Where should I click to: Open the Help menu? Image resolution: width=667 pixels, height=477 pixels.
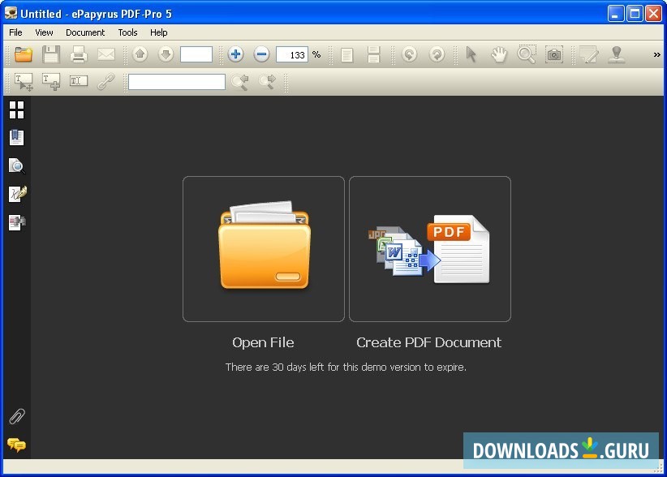click(159, 32)
